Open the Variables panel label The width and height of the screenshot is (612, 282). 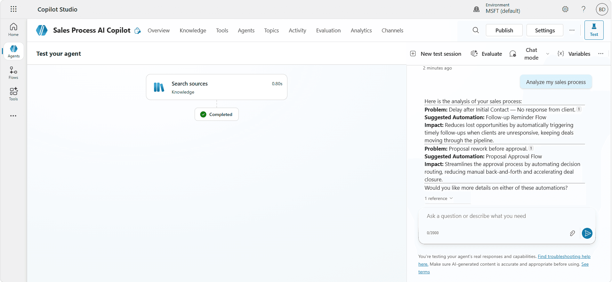[x=579, y=54]
